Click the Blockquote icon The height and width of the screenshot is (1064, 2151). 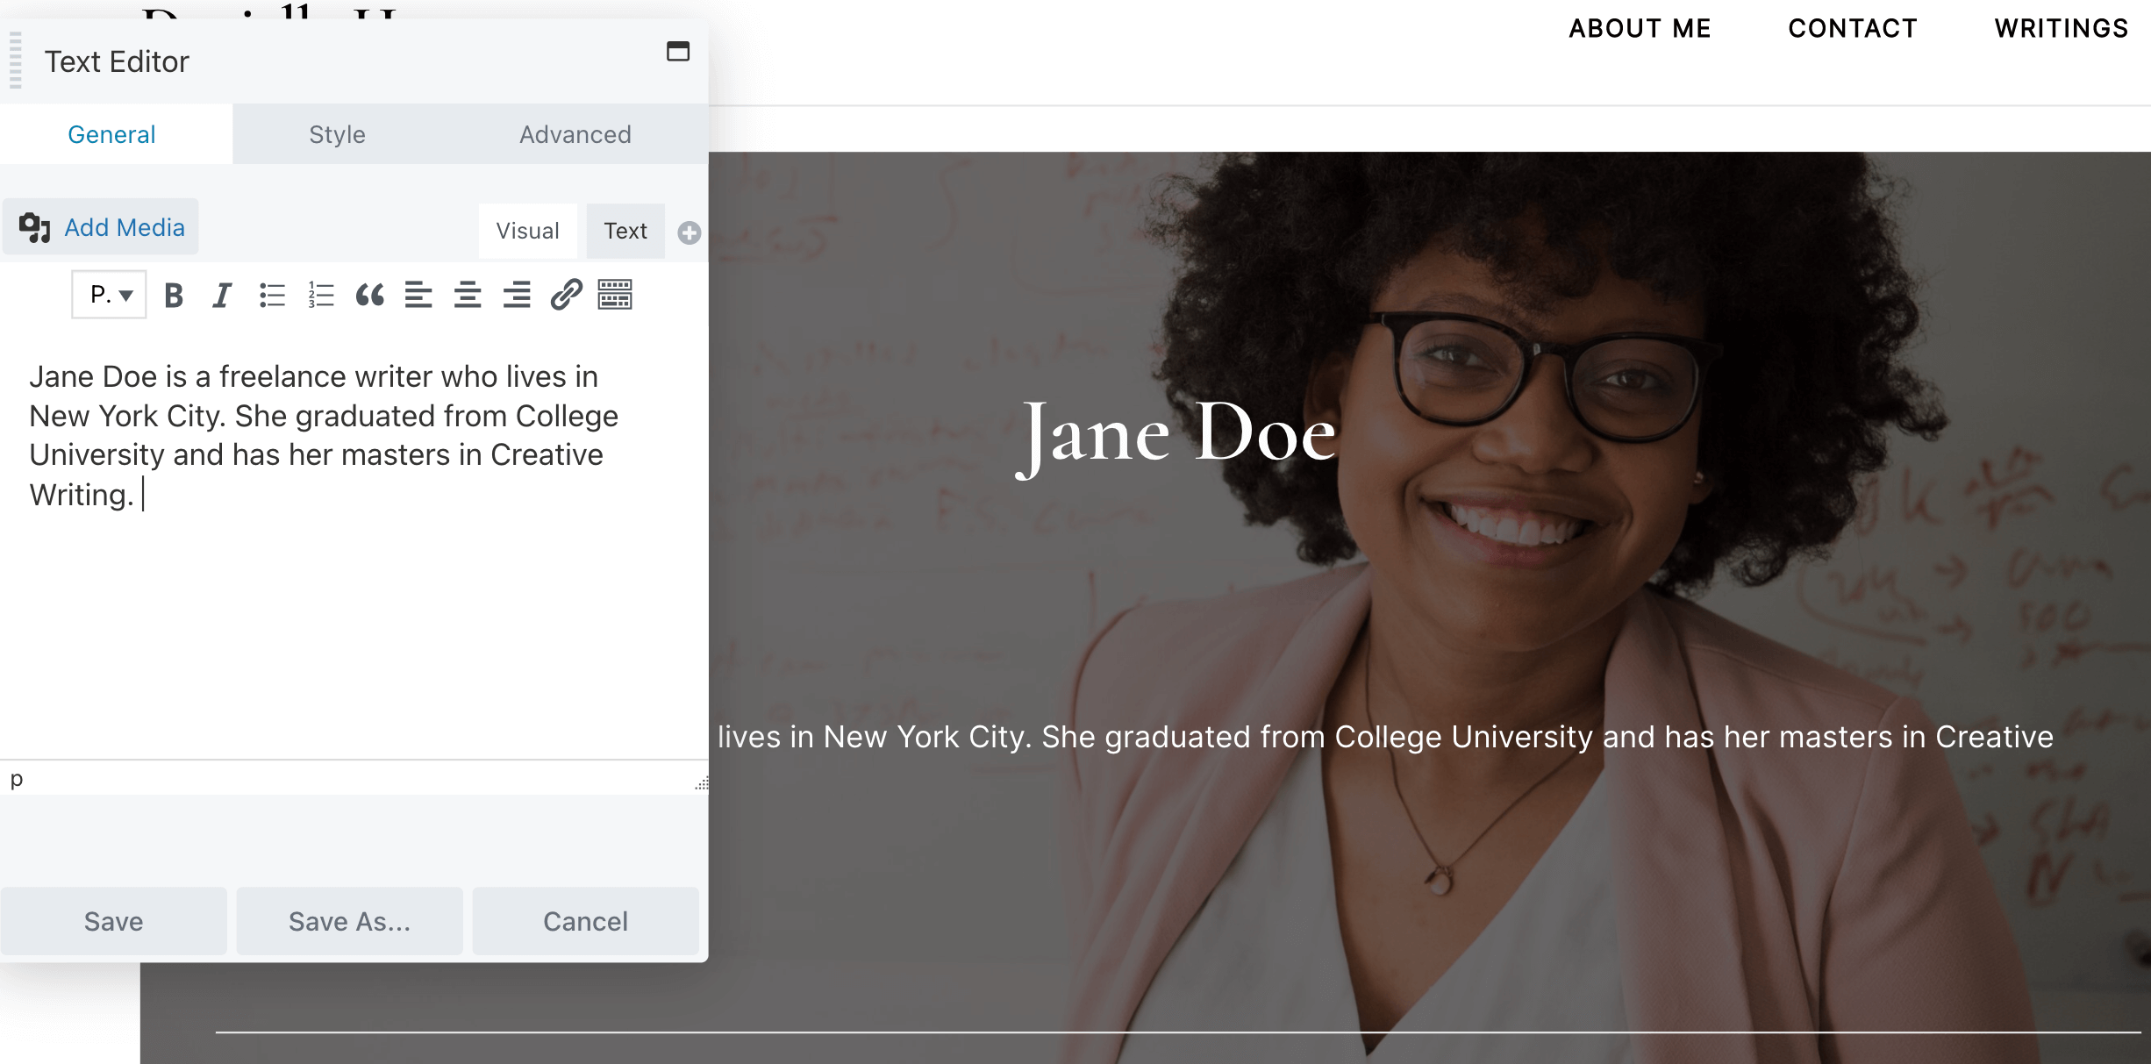click(x=368, y=294)
